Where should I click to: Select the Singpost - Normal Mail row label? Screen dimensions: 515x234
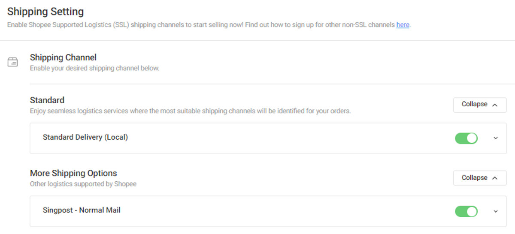82,210
